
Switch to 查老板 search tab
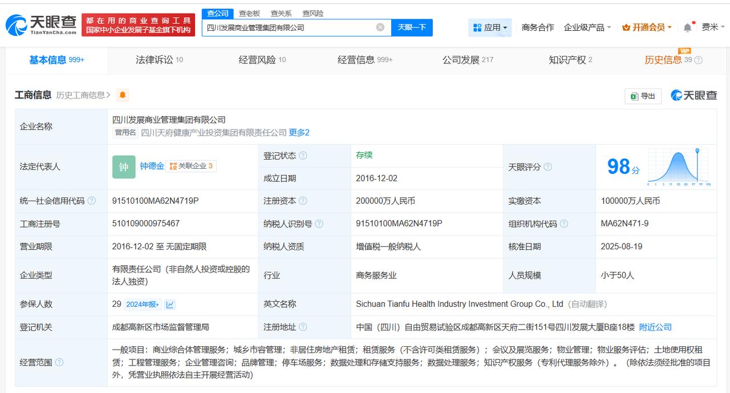click(x=249, y=13)
